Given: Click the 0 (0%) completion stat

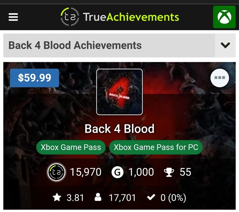Looking at the screenshot, I should coord(173,198).
